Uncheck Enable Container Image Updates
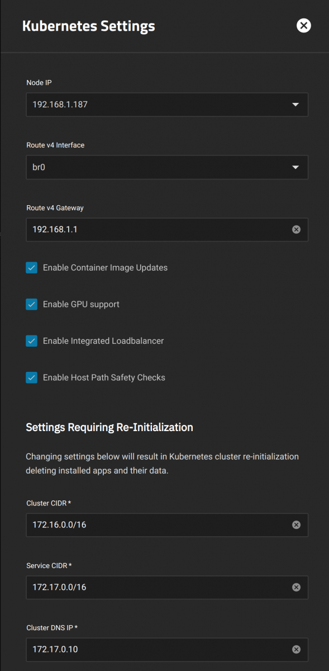The width and height of the screenshot is (329, 671). pos(32,268)
